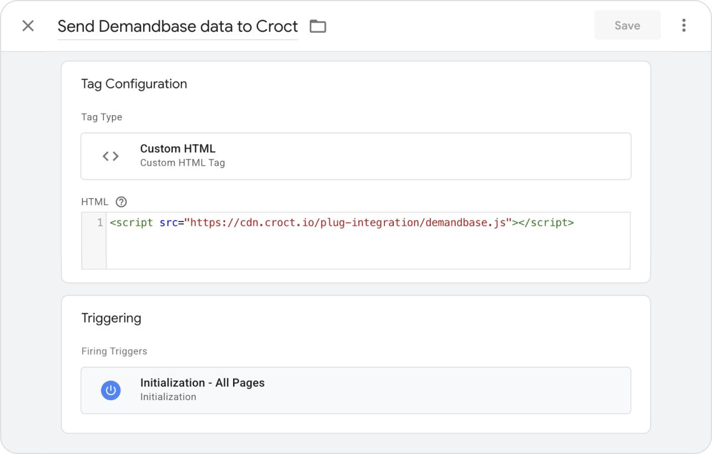Click the demandbase.js script URL in code
712x454 pixels.
tap(348, 223)
